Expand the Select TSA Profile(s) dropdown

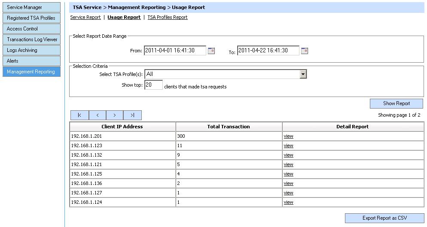click(x=303, y=74)
